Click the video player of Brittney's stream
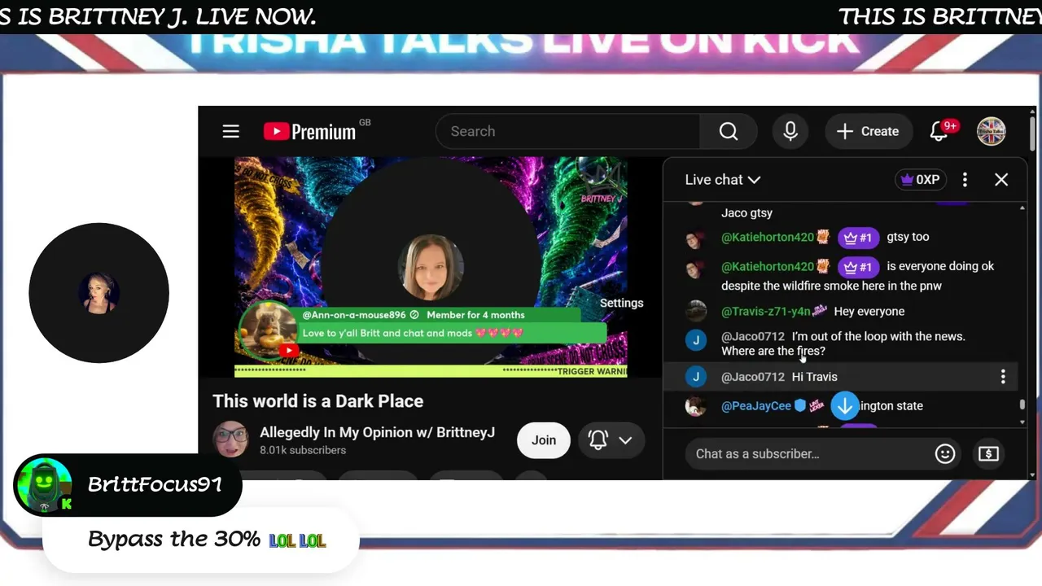The width and height of the screenshot is (1042, 586). pos(431,267)
